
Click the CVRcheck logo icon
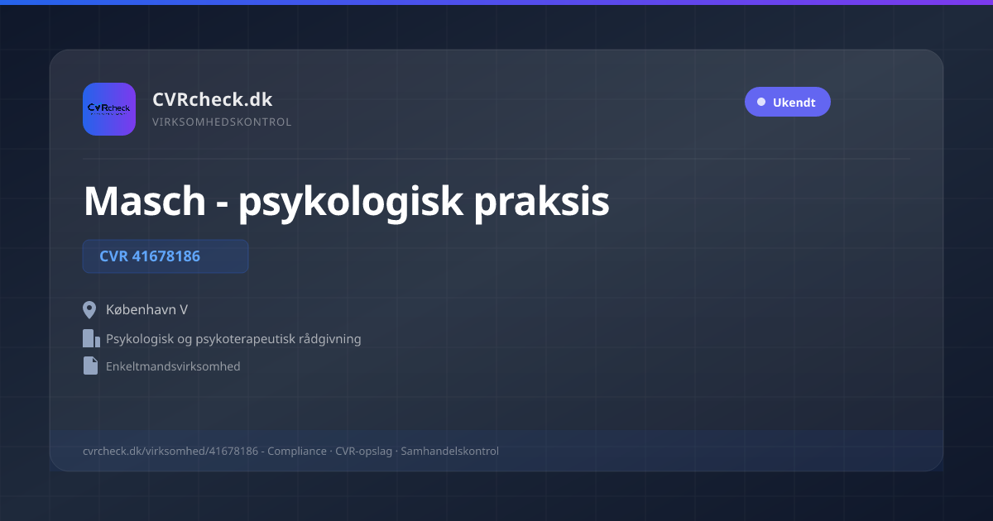(109, 109)
